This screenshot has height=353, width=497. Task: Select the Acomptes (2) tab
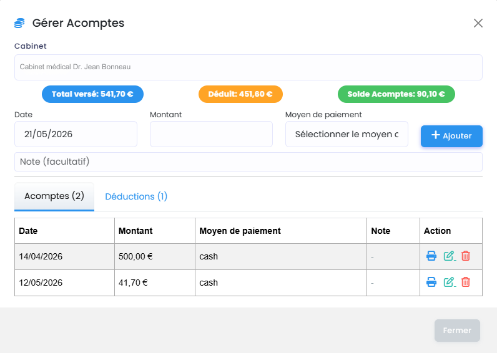click(54, 196)
